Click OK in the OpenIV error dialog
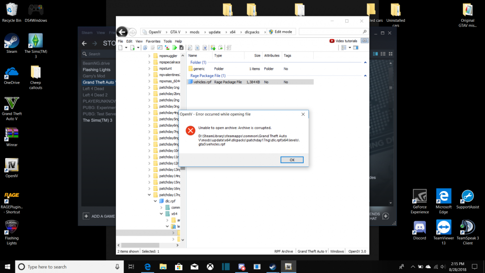This screenshot has width=485, height=273. tap(291, 160)
